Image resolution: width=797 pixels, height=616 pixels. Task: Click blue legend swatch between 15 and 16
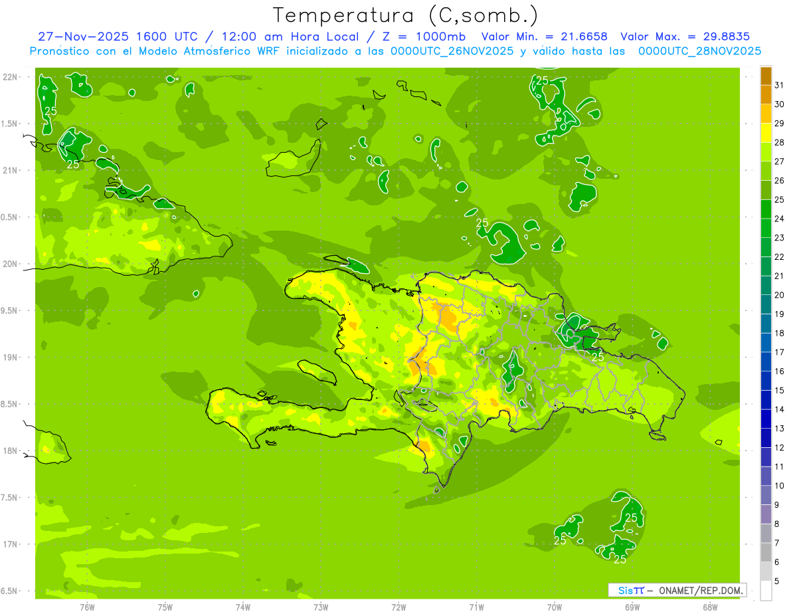[x=766, y=381]
